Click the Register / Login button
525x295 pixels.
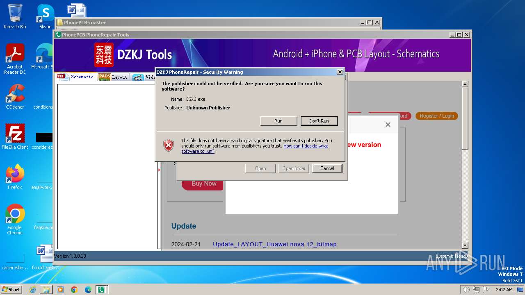tap(437, 116)
